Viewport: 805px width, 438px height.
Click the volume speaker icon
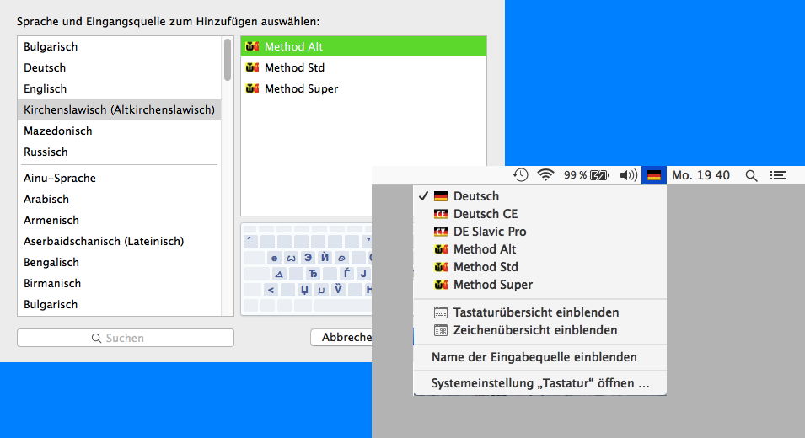pyautogui.click(x=628, y=175)
